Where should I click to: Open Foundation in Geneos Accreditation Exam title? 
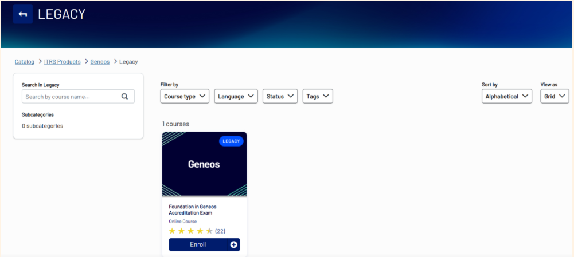click(193, 209)
